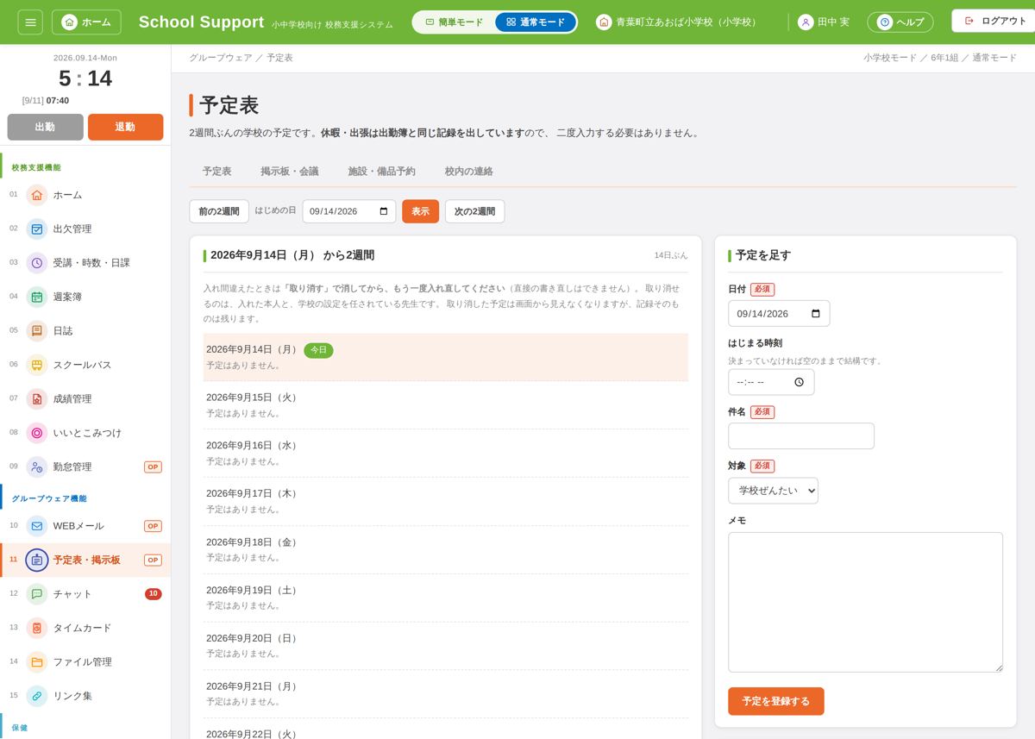
Task: Switch to 簡単モード
Action: [455, 22]
